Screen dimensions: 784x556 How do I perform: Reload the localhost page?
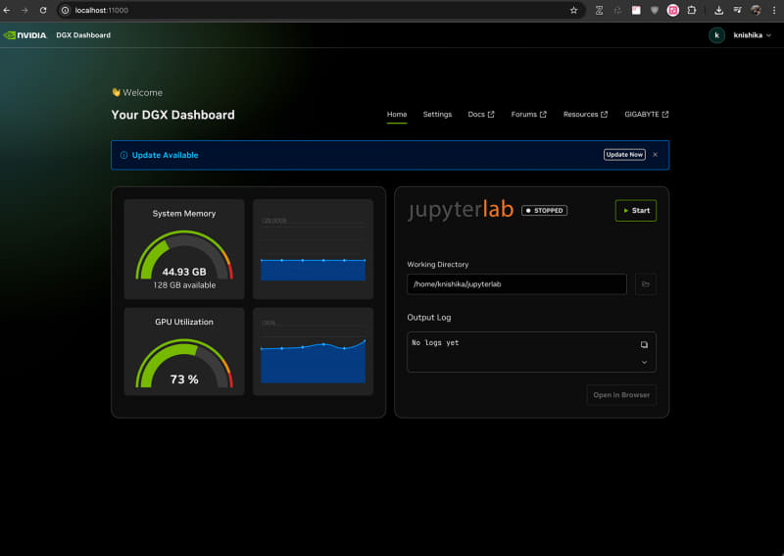pyautogui.click(x=43, y=10)
